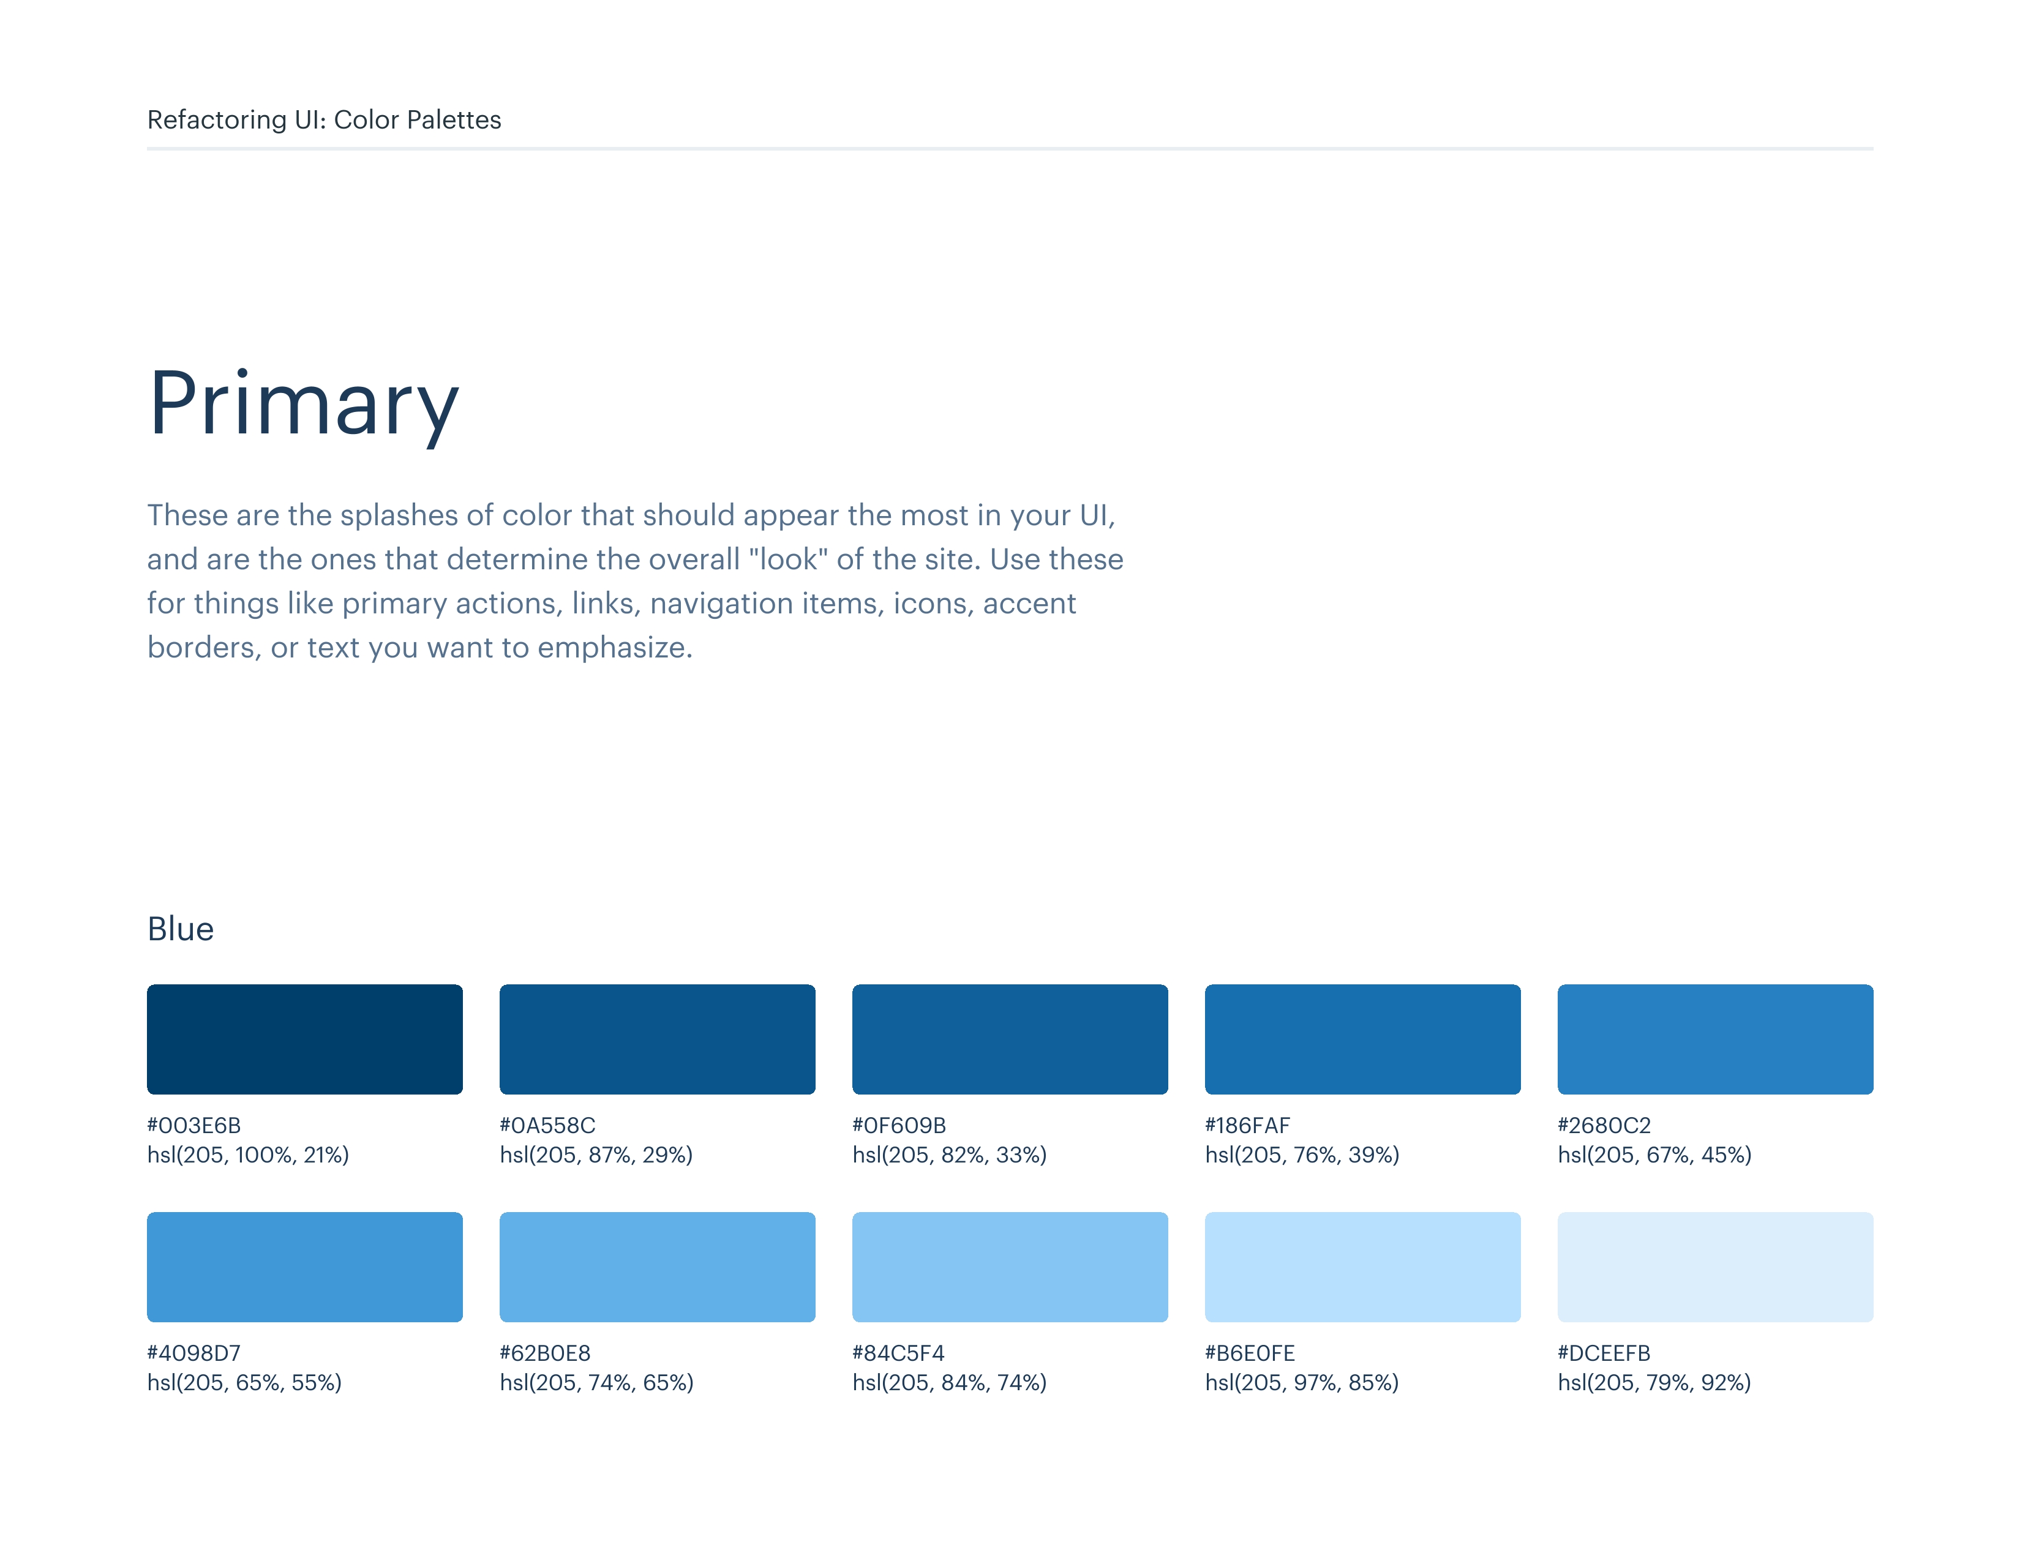Click the hsl(205, 74%, 65%) text
The width and height of the screenshot is (2020, 1561).
coord(596,1382)
